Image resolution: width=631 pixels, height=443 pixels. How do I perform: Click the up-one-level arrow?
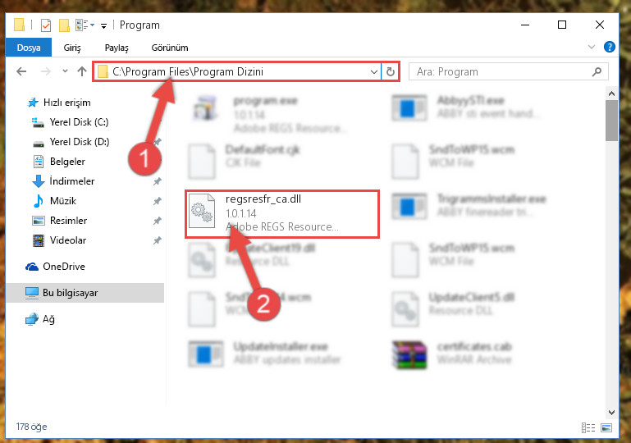[x=82, y=71]
